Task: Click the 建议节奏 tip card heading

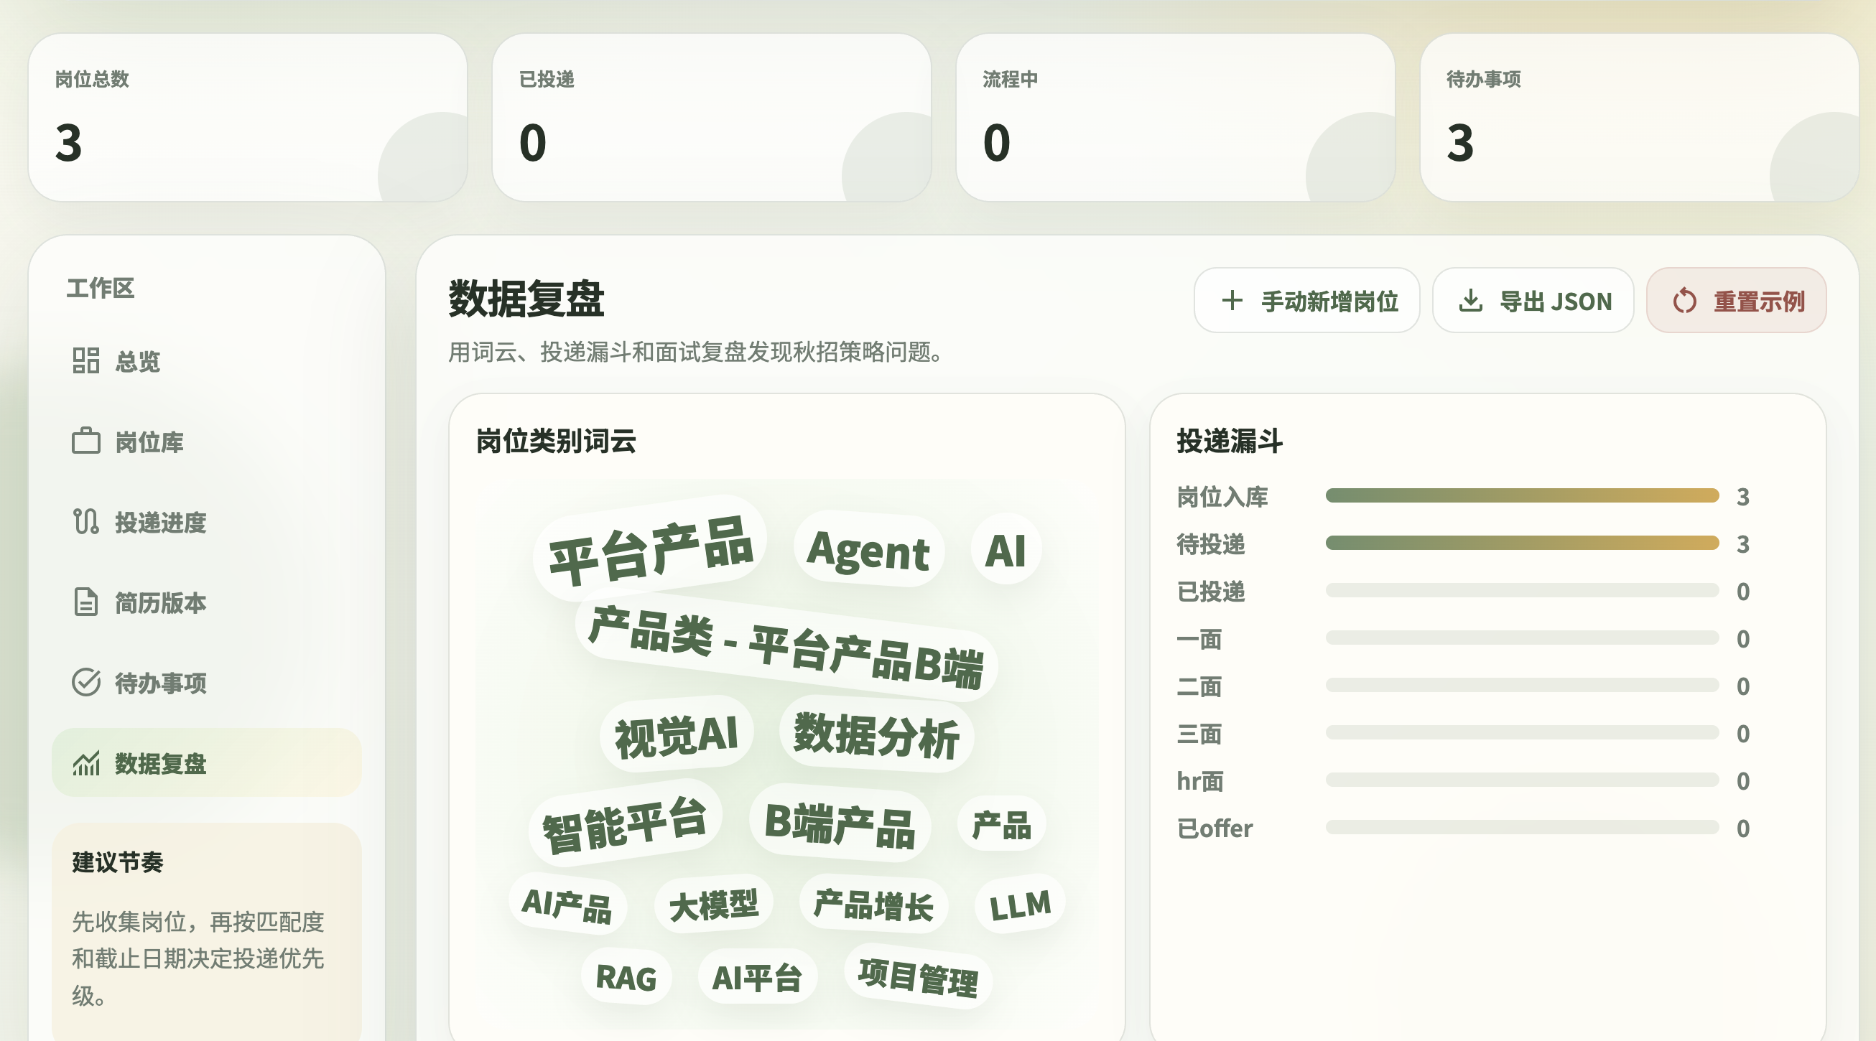Action: [x=117, y=862]
